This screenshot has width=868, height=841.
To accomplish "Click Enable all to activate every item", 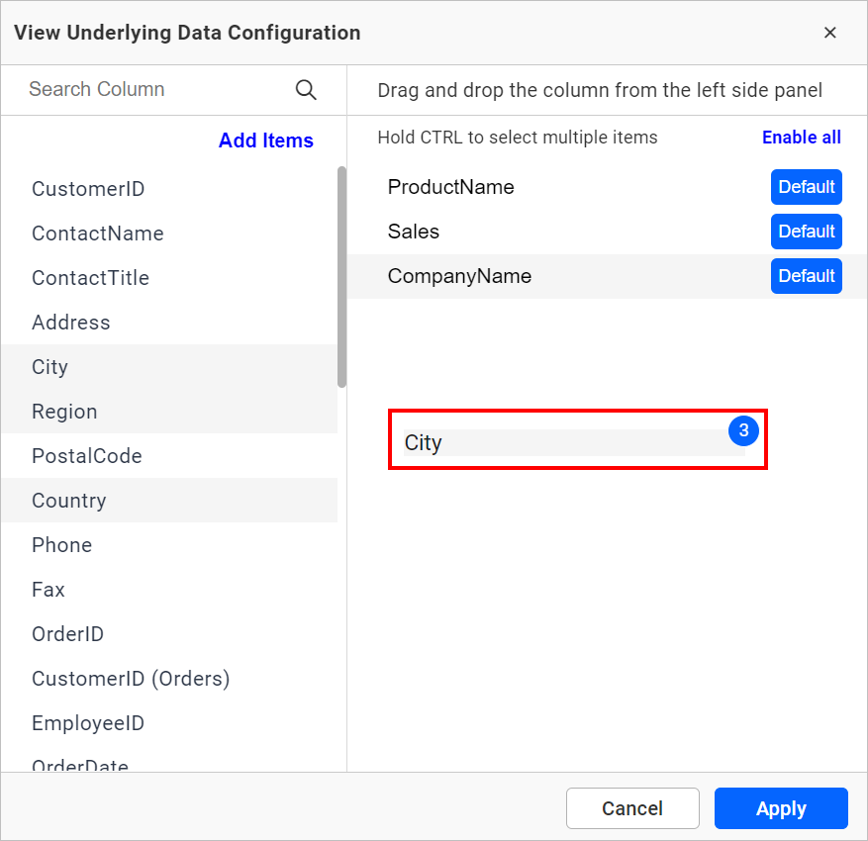I will [x=802, y=137].
